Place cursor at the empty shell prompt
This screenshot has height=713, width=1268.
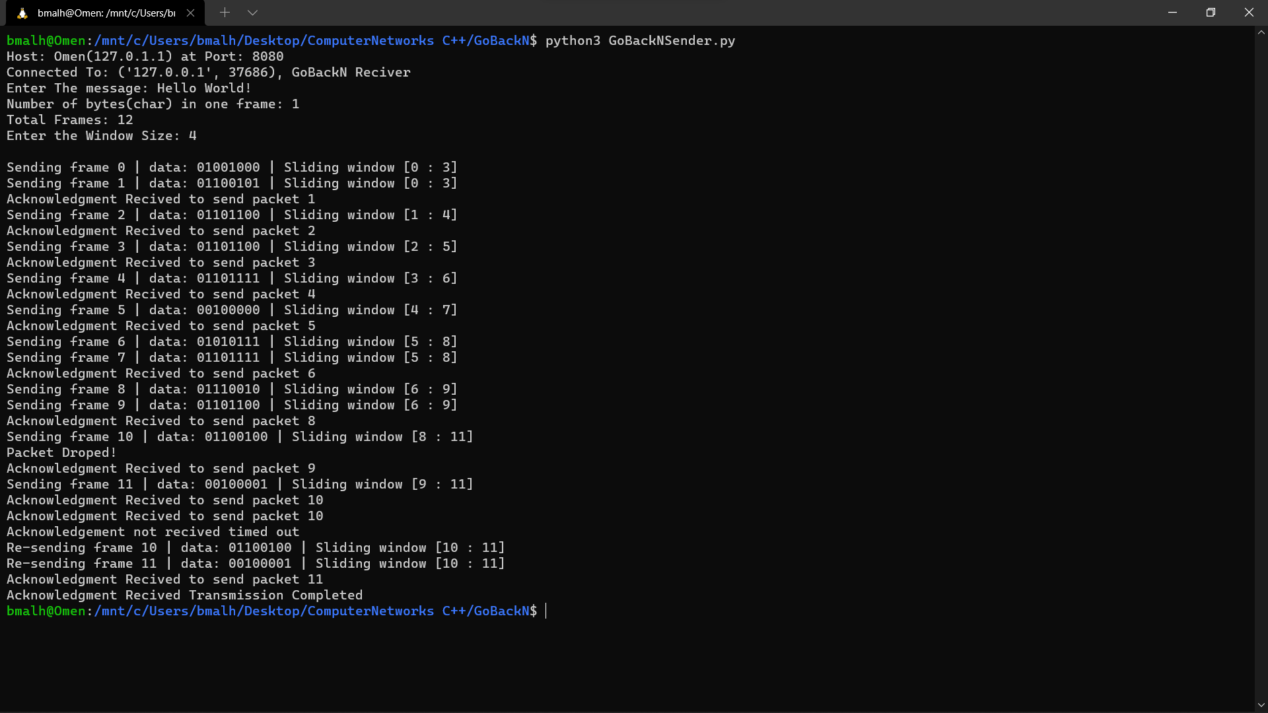[x=546, y=611]
